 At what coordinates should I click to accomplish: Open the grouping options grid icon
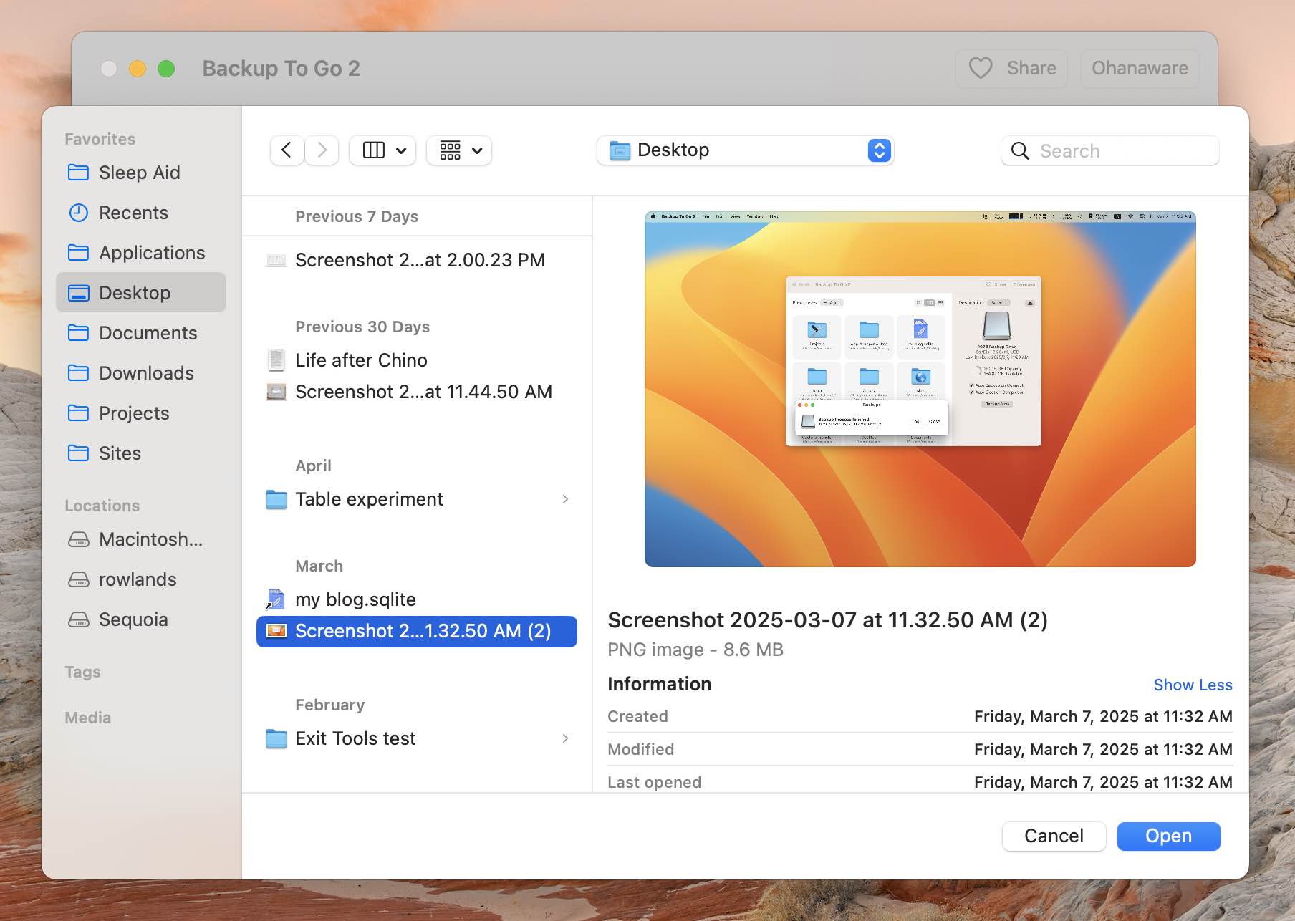pos(451,150)
